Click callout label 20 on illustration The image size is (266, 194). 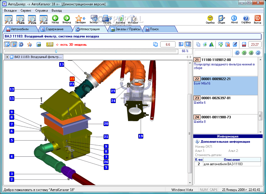(x=106, y=124)
